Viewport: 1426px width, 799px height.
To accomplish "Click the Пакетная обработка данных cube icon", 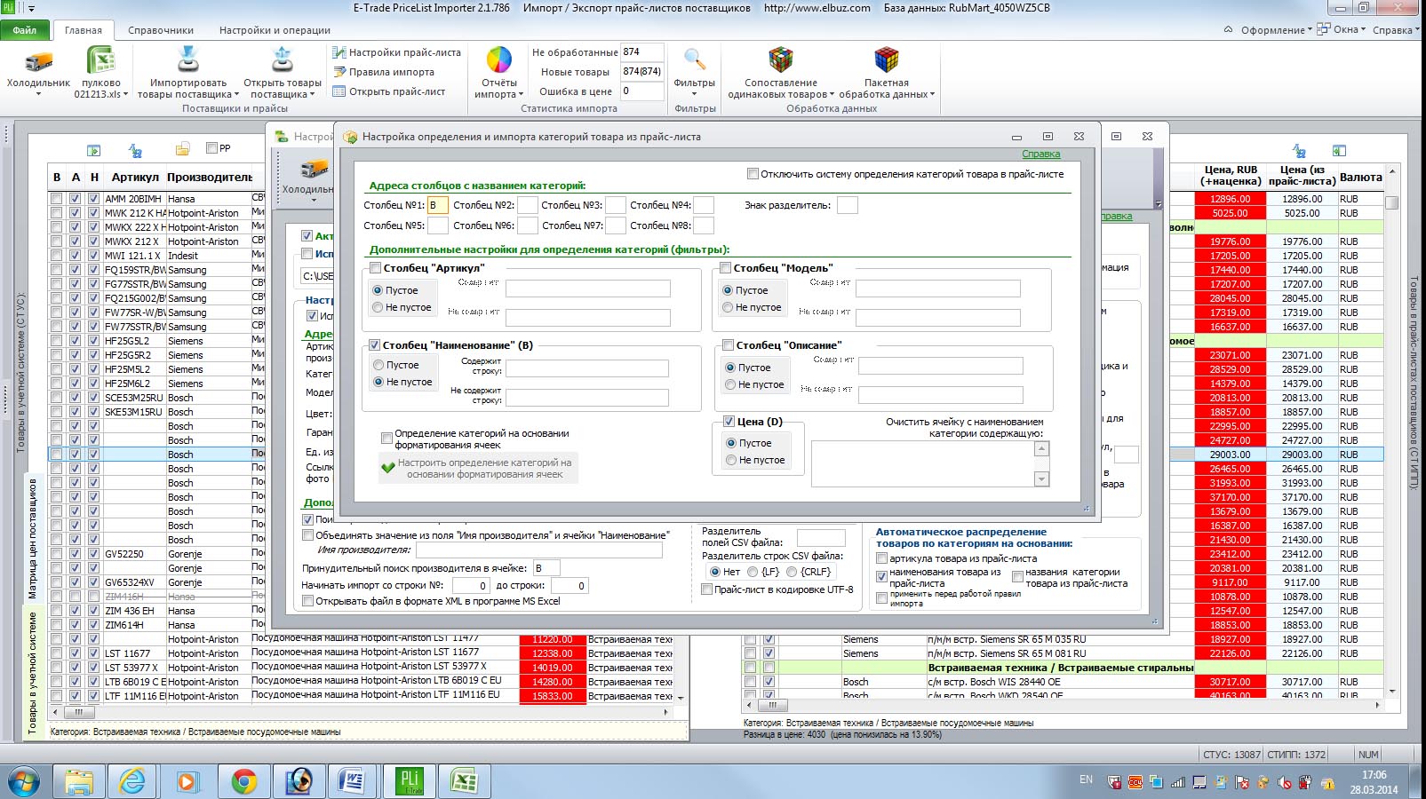I will click(x=887, y=59).
